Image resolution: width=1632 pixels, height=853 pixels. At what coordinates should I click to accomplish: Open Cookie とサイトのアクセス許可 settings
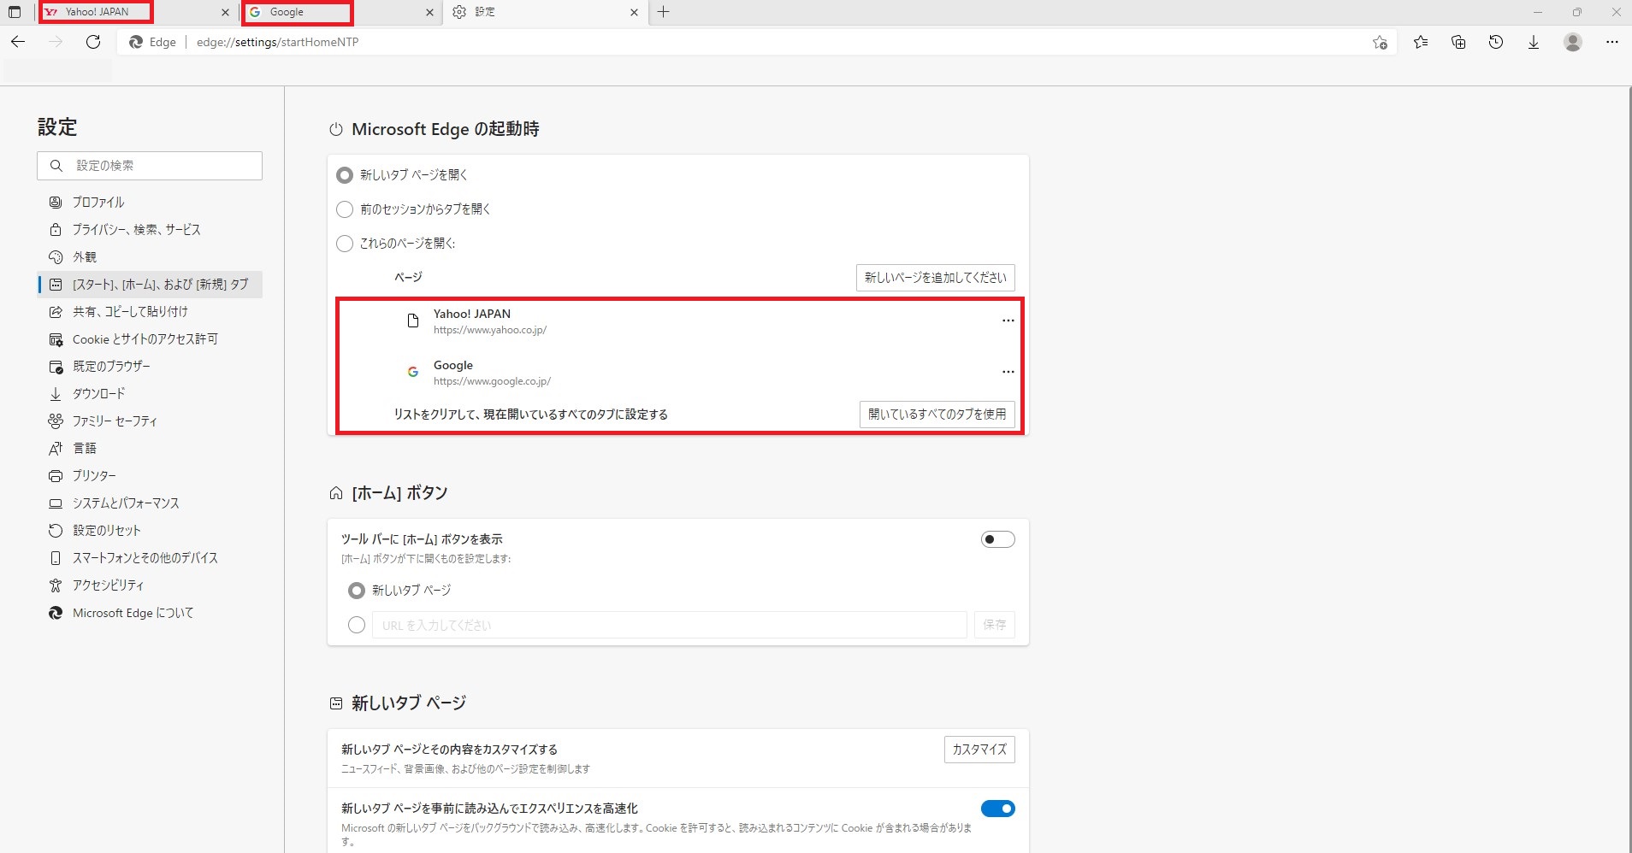click(x=150, y=339)
